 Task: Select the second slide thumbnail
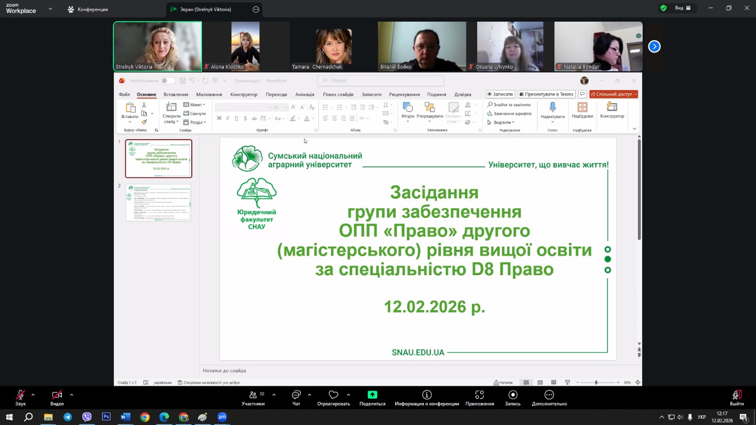click(x=159, y=203)
